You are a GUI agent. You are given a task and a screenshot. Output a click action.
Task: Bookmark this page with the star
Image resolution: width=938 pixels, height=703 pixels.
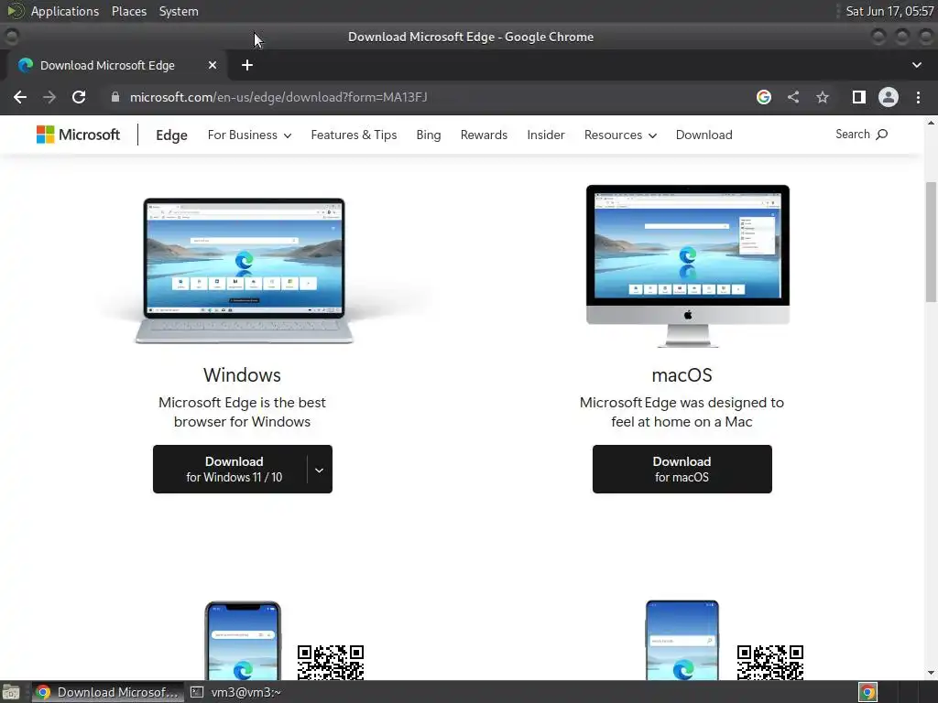click(823, 97)
